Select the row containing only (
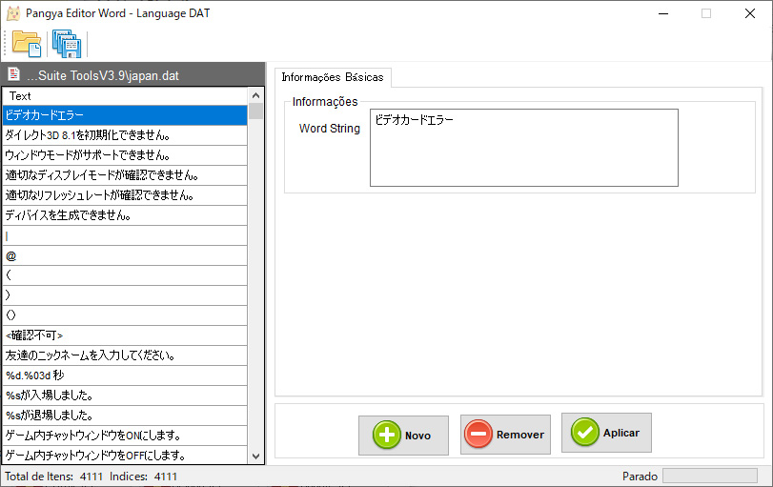The height and width of the screenshot is (487, 773). click(125, 275)
